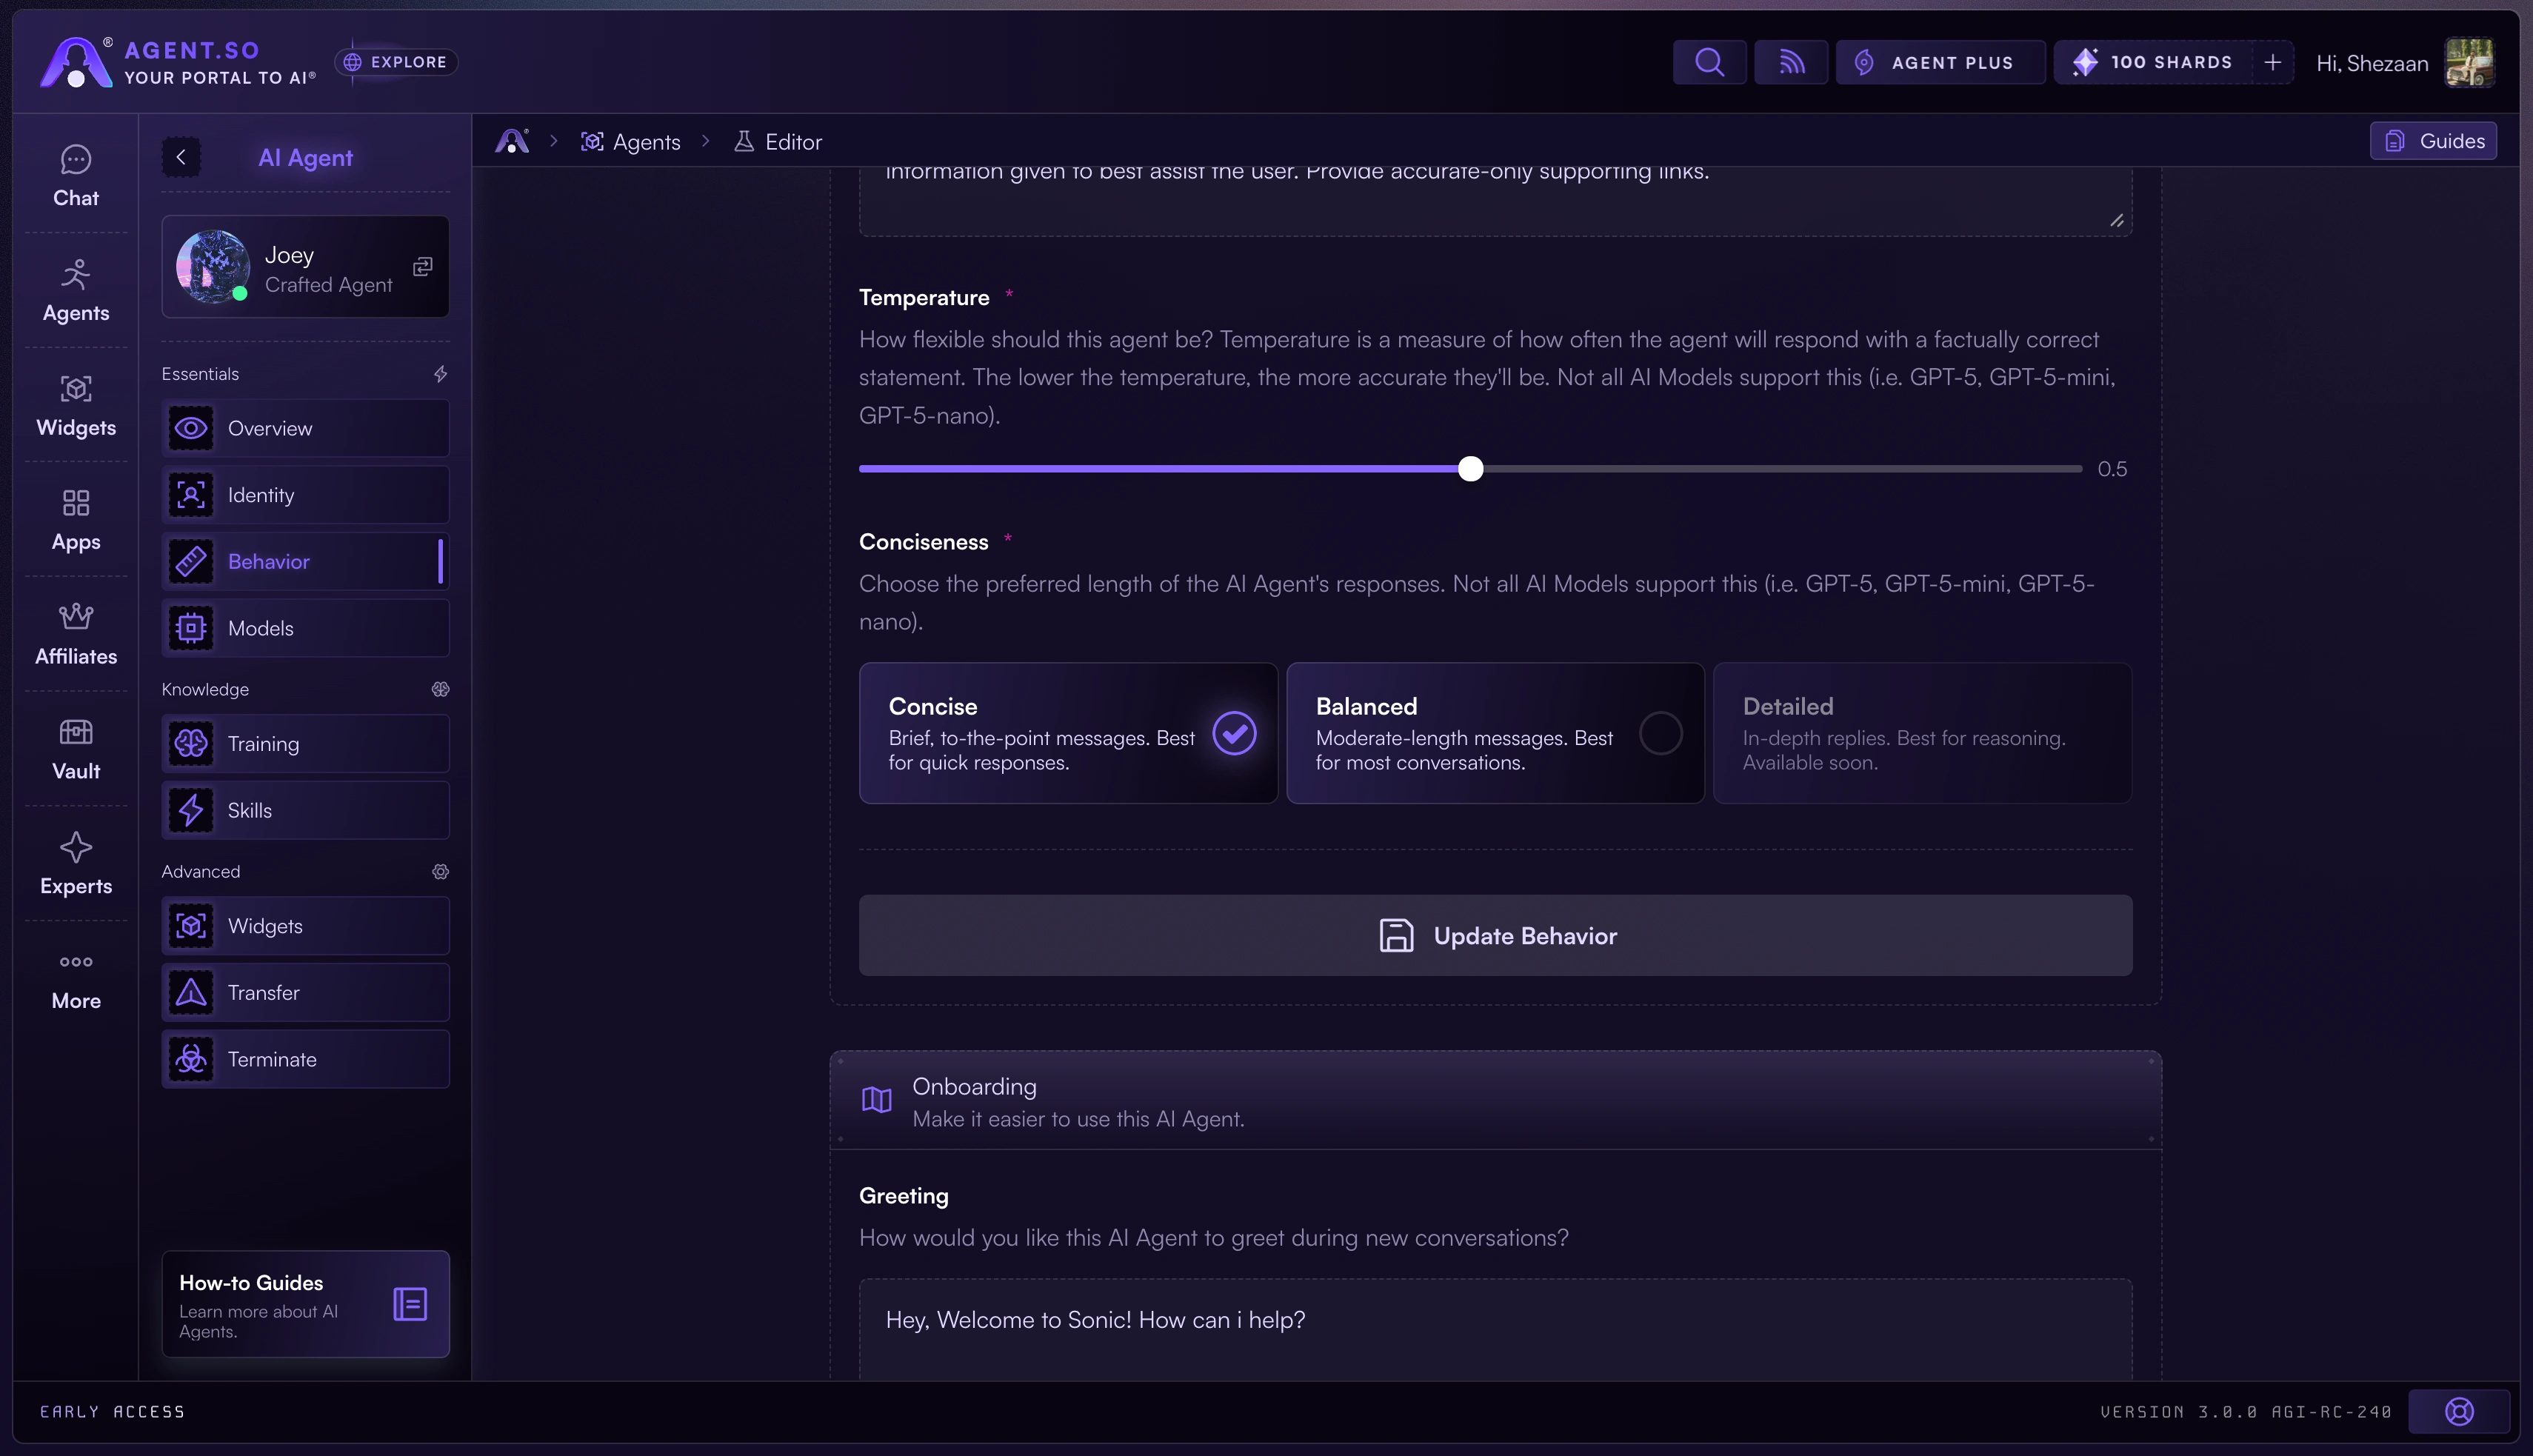Click the switch agent icon beside Joey

coord(423,266)
